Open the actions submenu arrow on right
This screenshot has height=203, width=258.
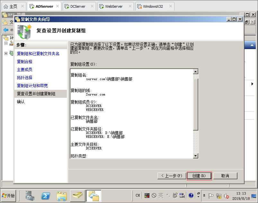[252, 84]
